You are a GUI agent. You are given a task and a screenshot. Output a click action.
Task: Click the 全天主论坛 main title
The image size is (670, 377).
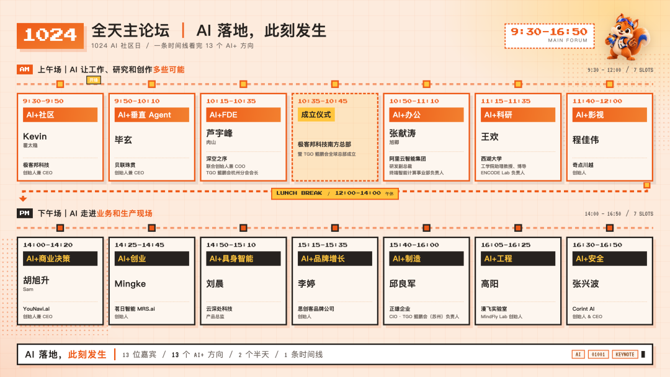pyautogui.click(x=131, y=30)
